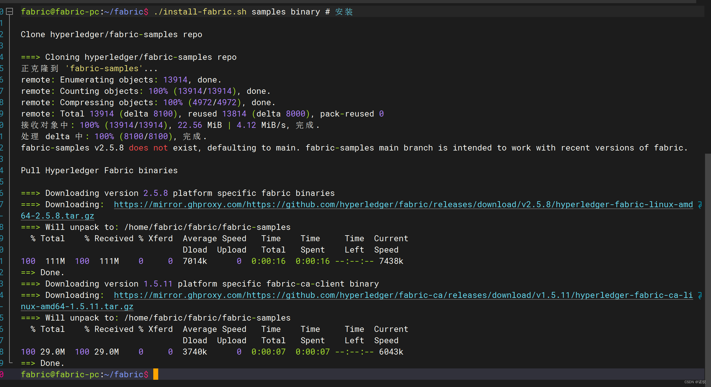Click version number 2.5.8 in Downloading line
Image resolution: width=711 pixels, height=387 pixels.
(155, 193)
